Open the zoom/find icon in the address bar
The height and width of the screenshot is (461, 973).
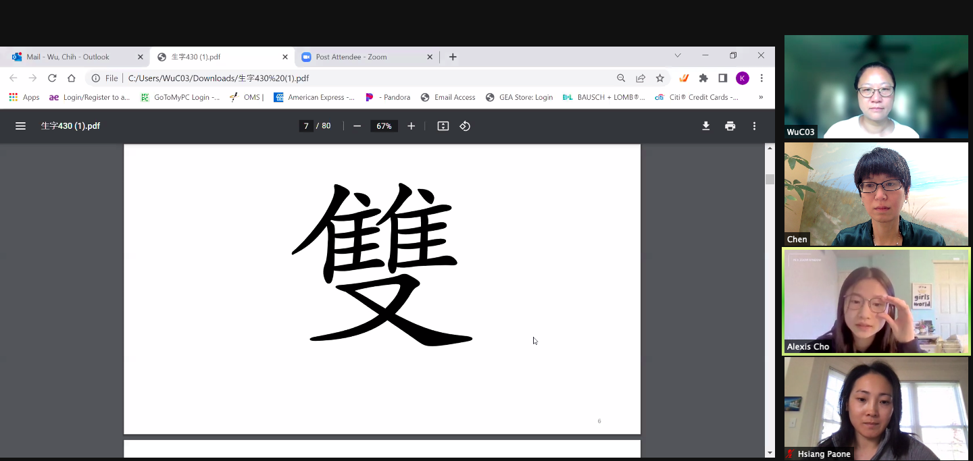click(x=621, y=78)
